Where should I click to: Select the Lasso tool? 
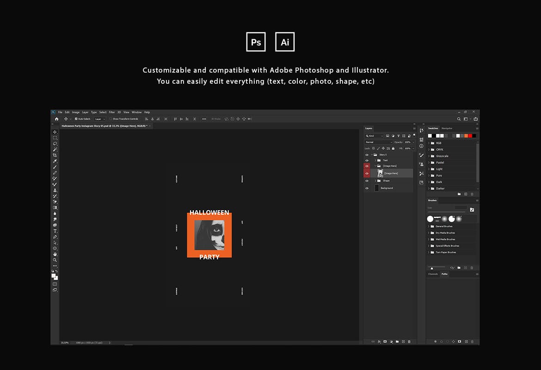point(55,143)
